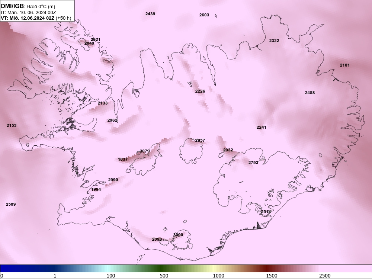372x279 pixels.
Task: Click map value 1837
Action: (x=123, y=159)
